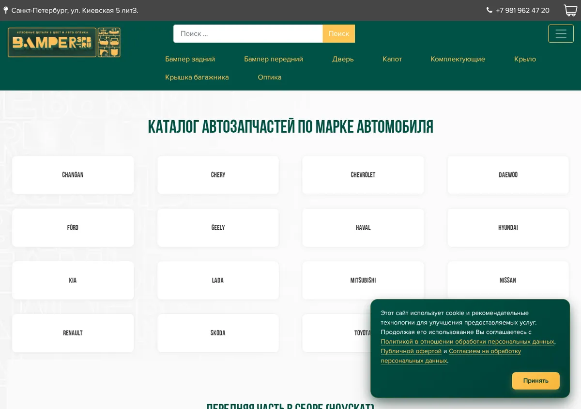Accept cookies with Принять button

535,381
